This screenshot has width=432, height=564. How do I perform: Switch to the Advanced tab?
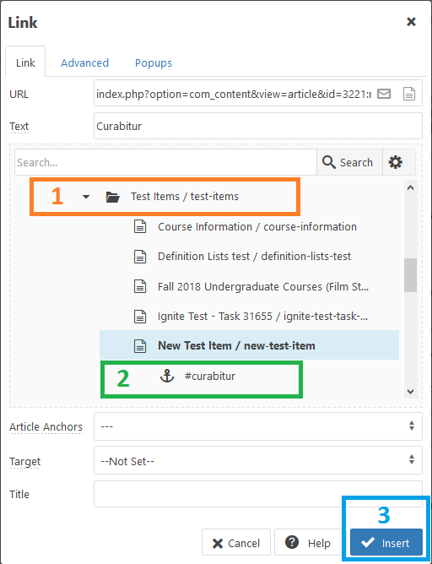[x=85, y=63]
